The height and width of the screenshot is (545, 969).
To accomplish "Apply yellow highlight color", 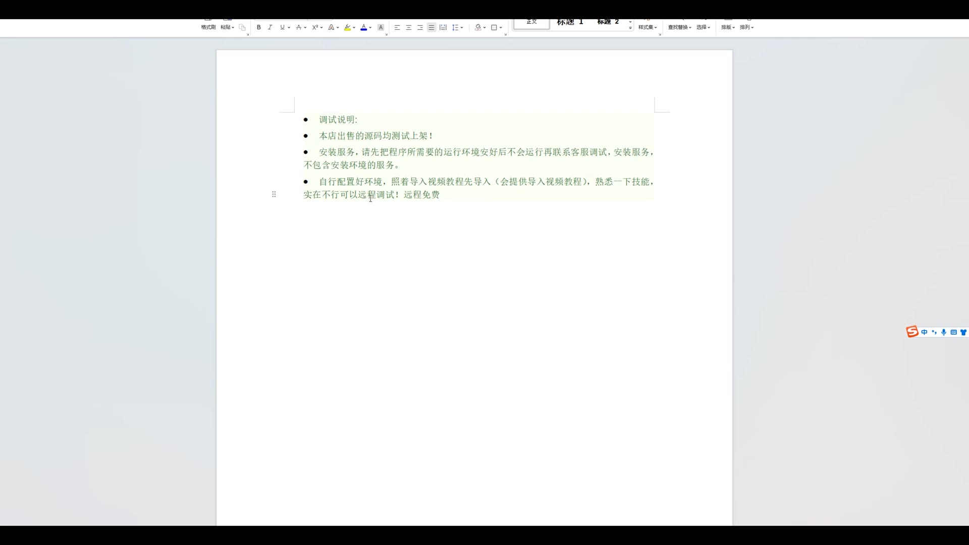I will click(347, 27).
